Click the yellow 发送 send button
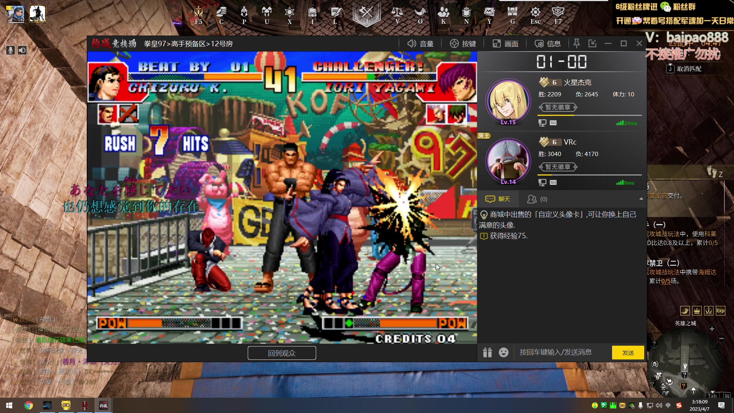 (628, 353)
